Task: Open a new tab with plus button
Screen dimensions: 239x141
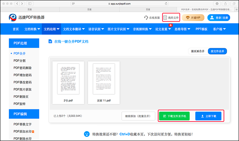Action: click(x=237, y=10)
